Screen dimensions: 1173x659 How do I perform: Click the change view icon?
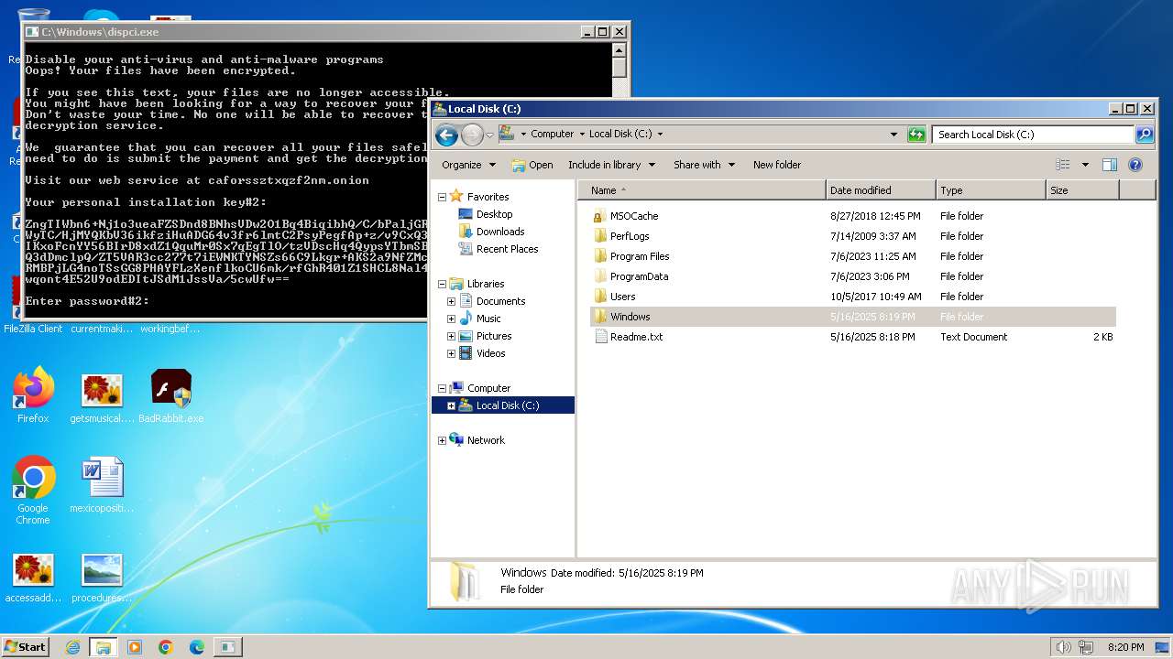coord(1063,165)
